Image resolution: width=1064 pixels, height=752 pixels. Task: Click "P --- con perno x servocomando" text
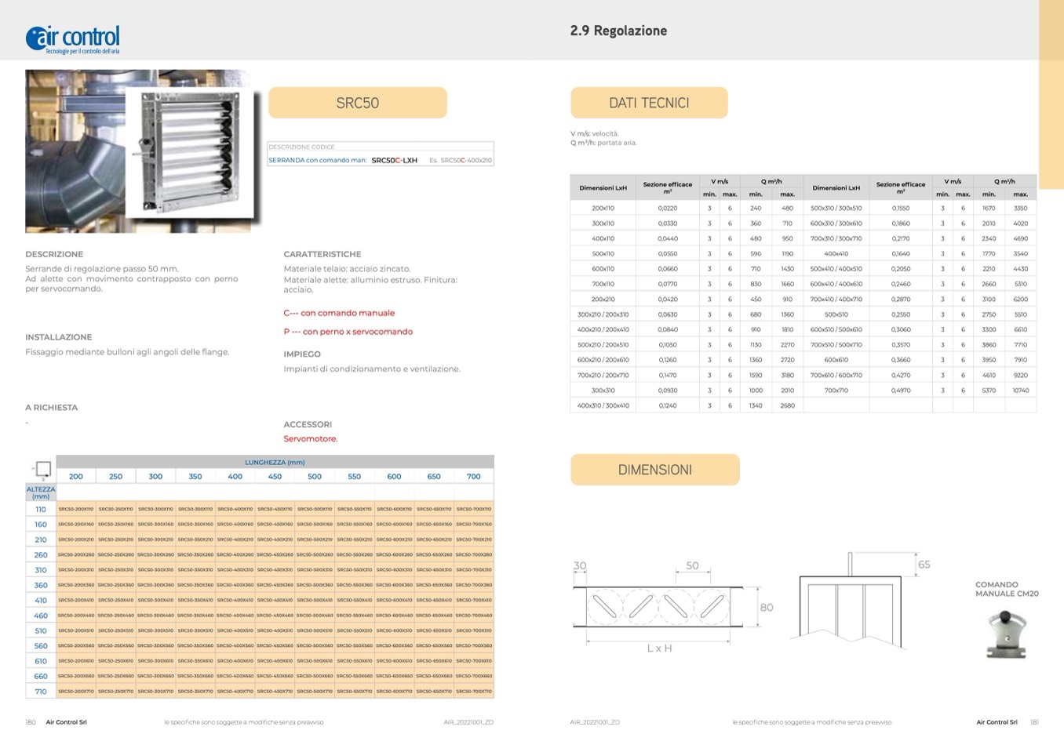(348, 332)
